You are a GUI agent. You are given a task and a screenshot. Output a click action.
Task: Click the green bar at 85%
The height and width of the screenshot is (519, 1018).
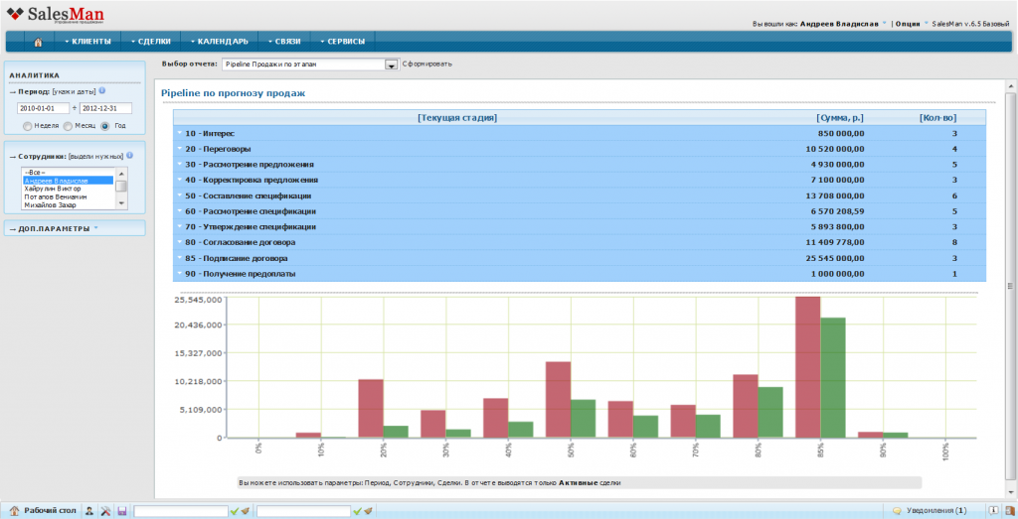(833, 378)
